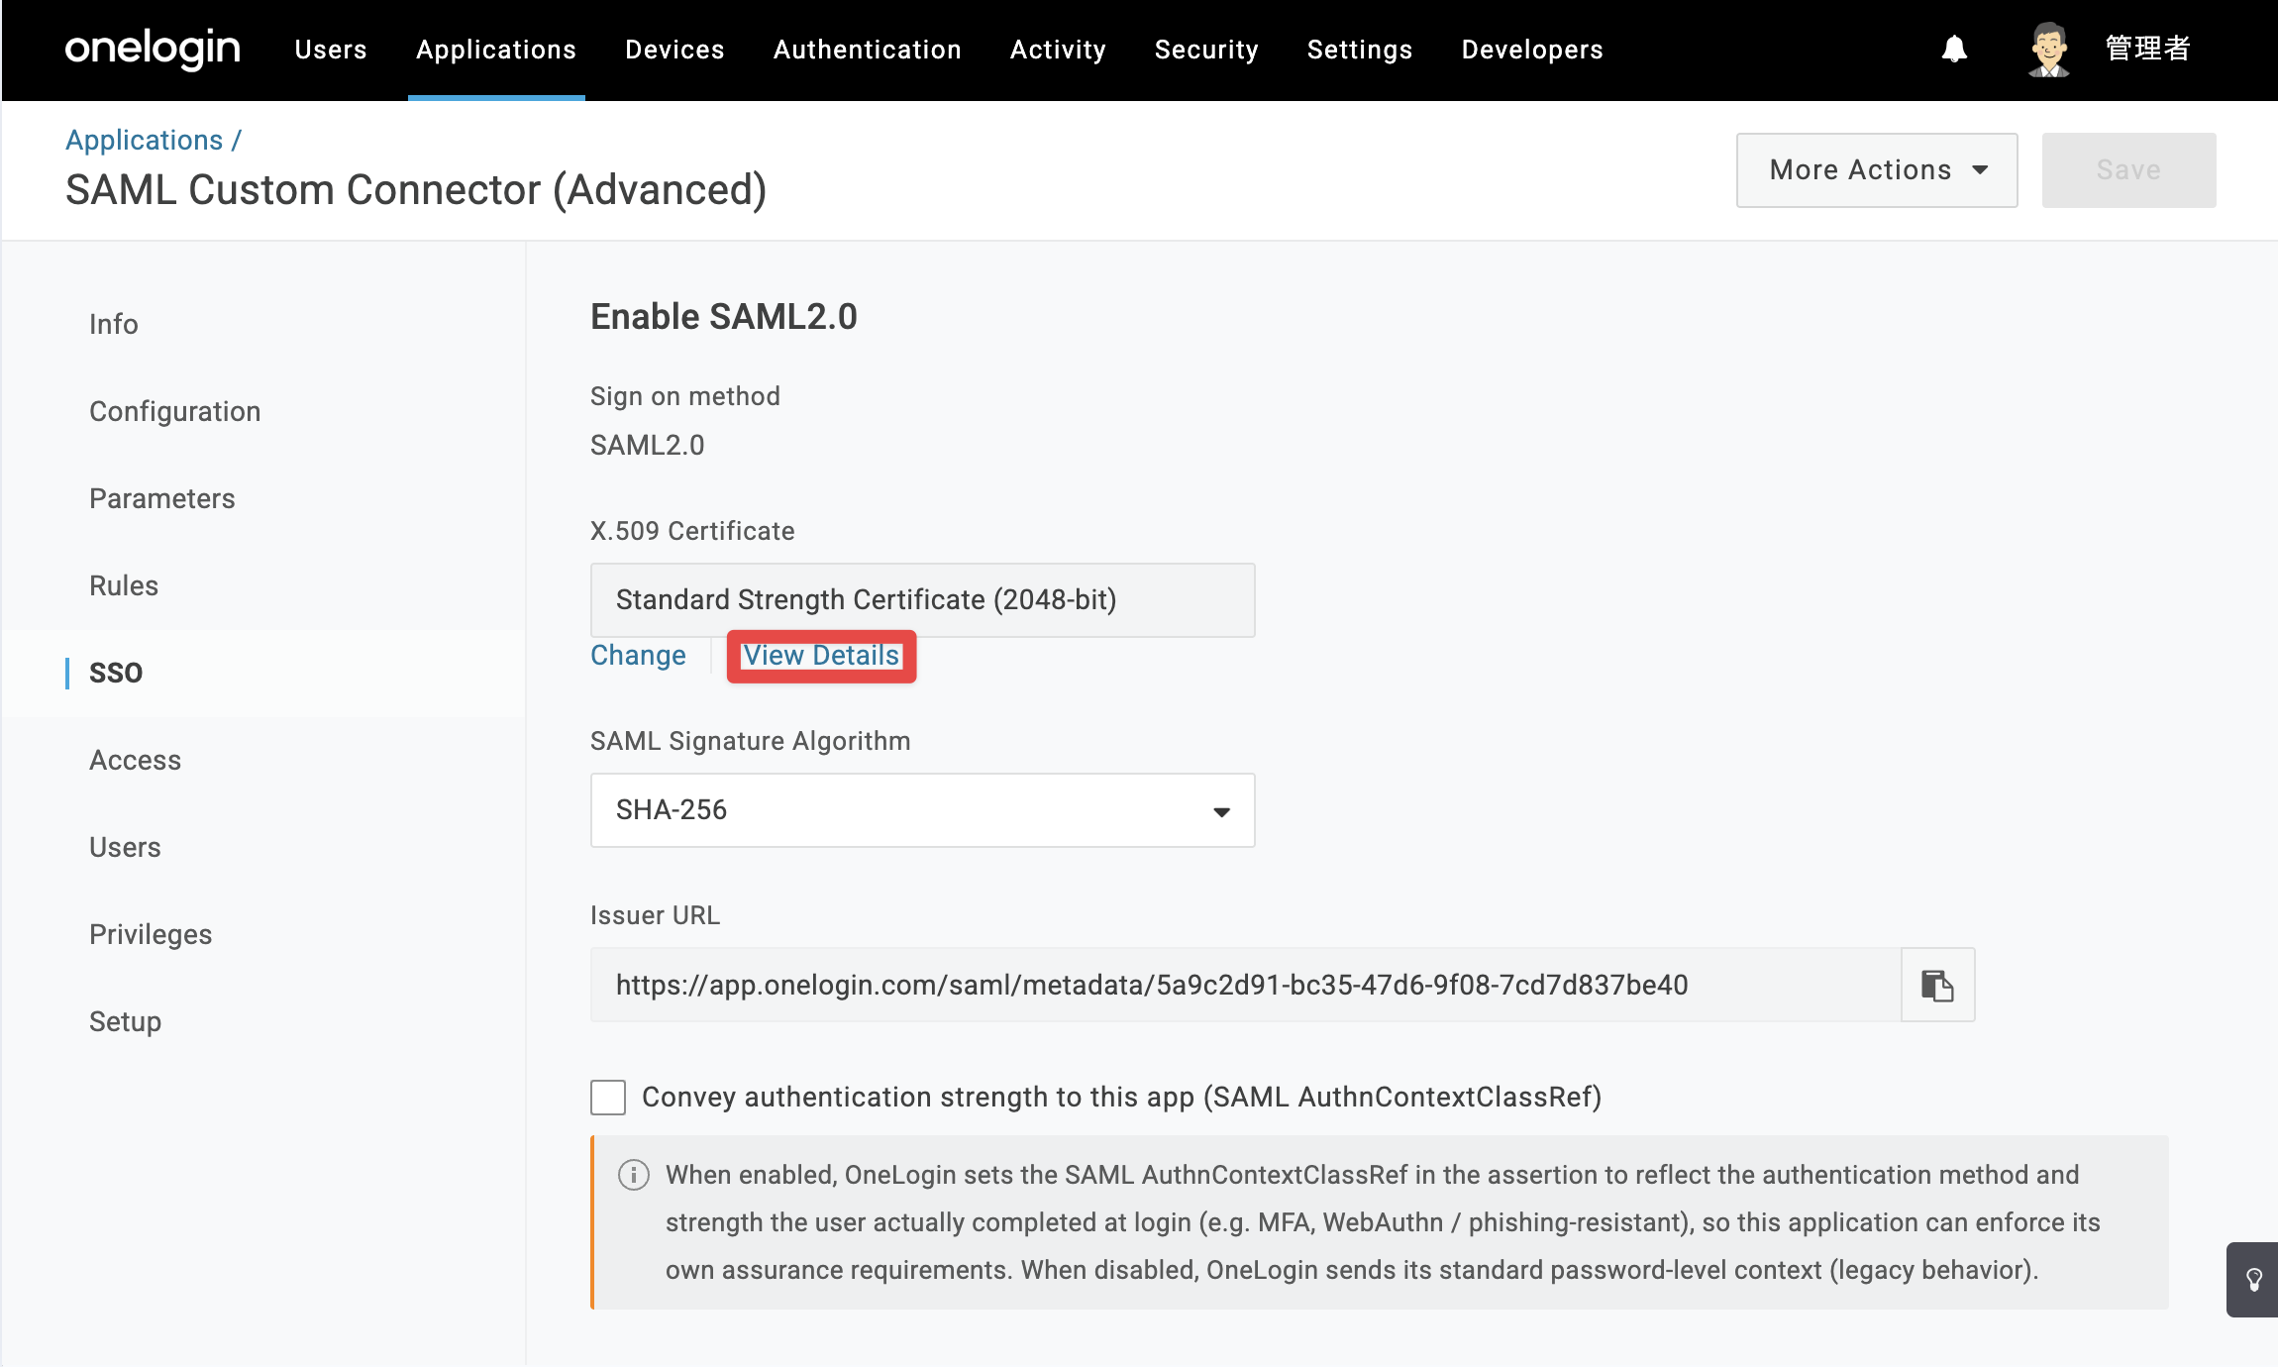Go to the OneLogin home logo
Viewport: 2278px width, 1367px height.
(x=153, y=49)
